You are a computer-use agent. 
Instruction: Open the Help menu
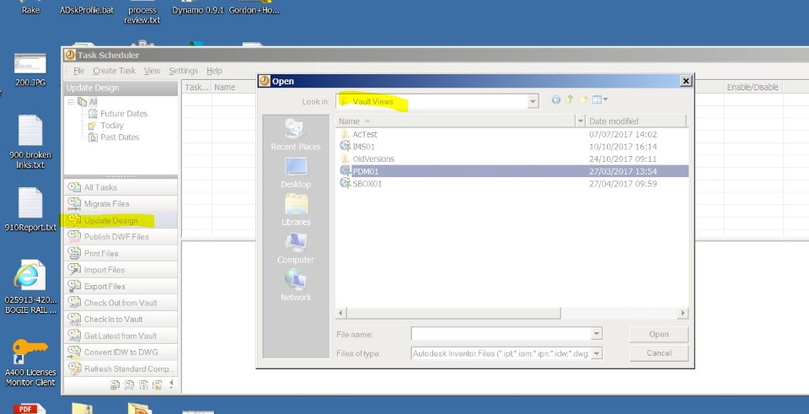[x=214, y=71]
